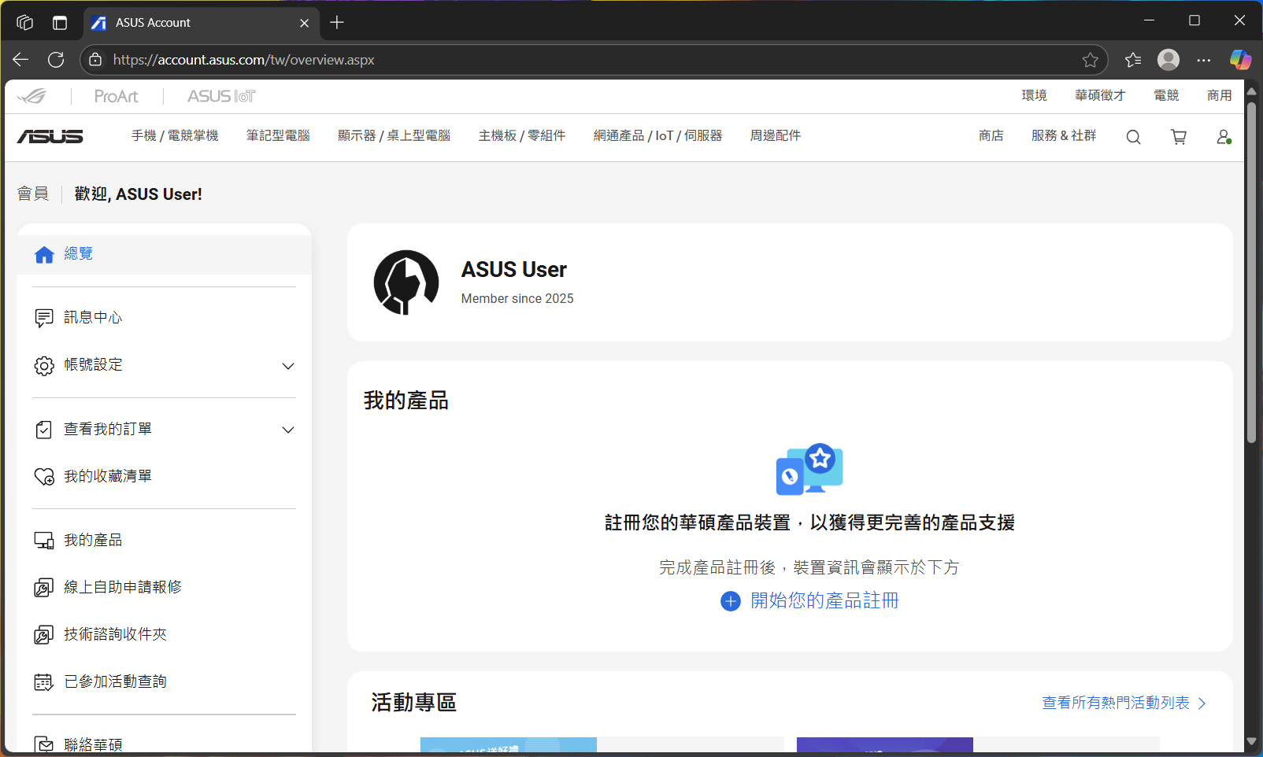Open browser settings and more menu
Viewport: 1263px width, 757px height.
point(1204,60)
